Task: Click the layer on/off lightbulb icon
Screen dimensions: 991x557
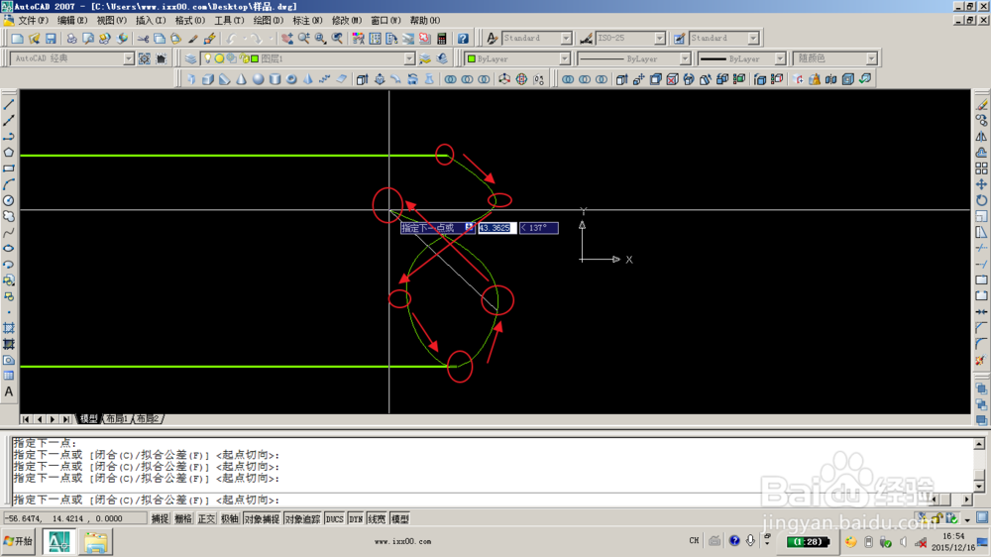Action: (x=207, y=58)
